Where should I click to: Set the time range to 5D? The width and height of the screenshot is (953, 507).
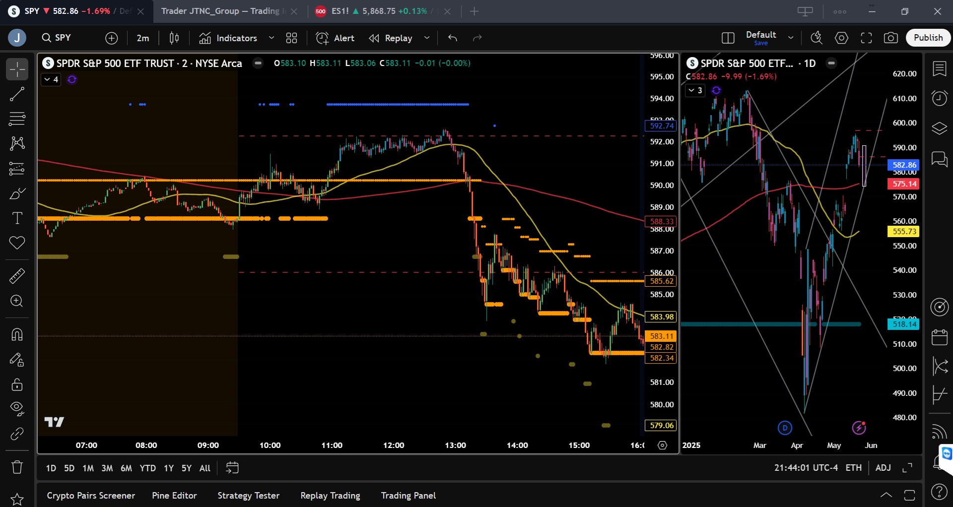69,468
